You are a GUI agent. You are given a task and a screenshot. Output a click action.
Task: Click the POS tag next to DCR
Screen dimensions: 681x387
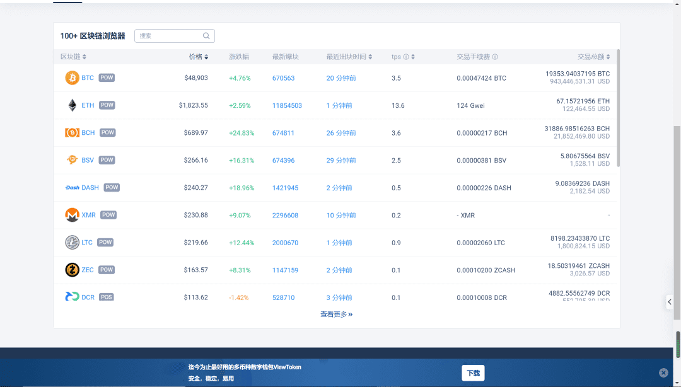point(107,297)
